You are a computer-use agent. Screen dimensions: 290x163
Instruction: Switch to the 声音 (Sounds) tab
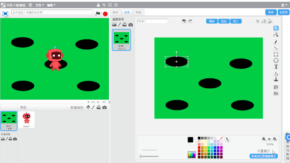click(138, 12)
